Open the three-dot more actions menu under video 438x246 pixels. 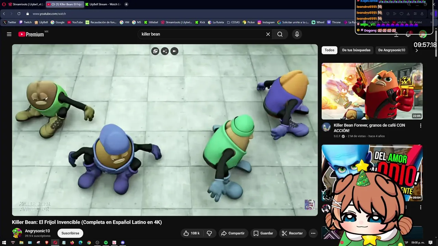[x=313, y=233]
